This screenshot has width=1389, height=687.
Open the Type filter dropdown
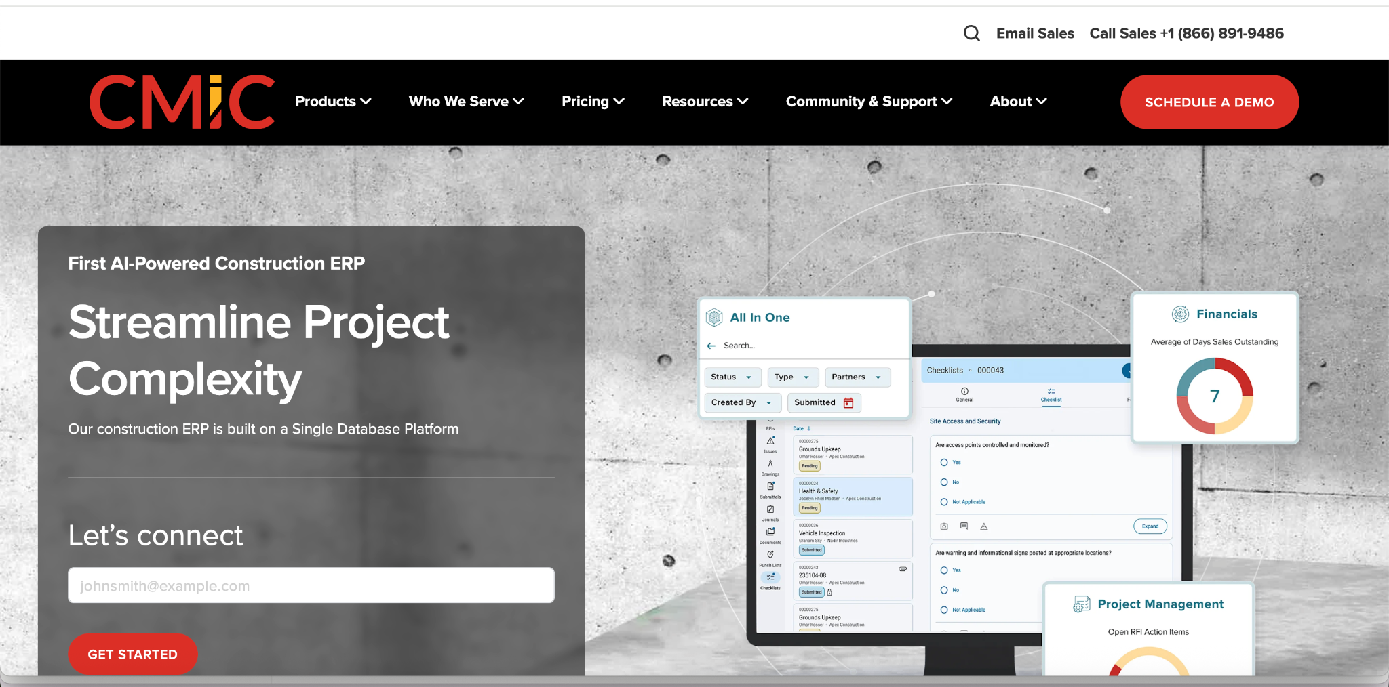(x=793, y=377)
